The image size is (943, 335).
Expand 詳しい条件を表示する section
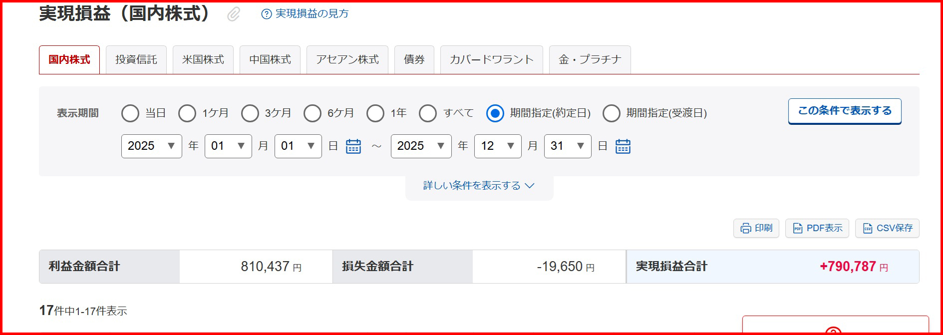click(x=479, y=186)
